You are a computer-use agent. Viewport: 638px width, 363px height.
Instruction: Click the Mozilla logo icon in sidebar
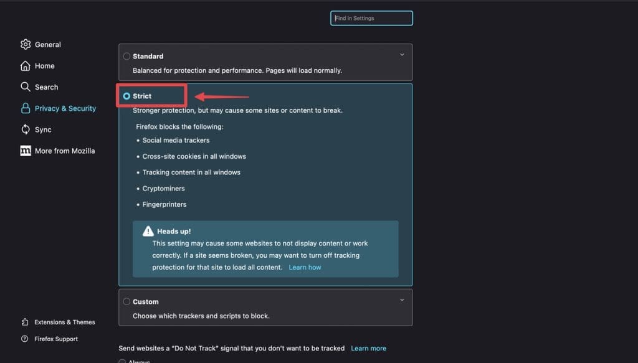tap(26, 151)
